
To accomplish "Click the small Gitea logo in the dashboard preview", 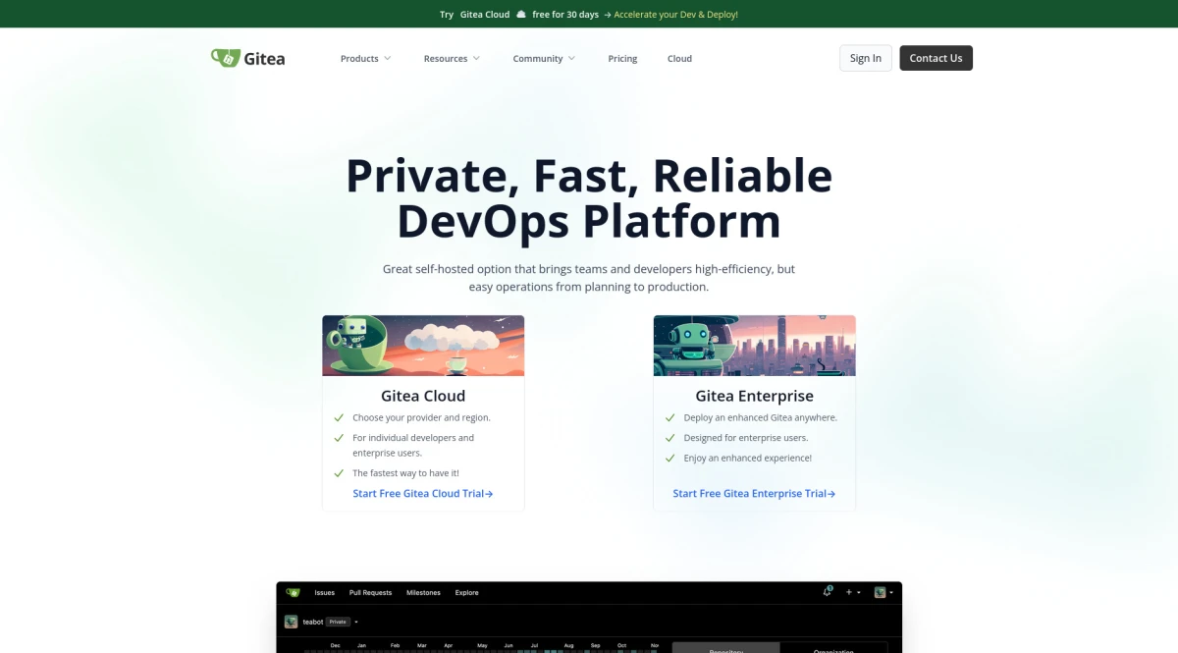I will 293,592.
